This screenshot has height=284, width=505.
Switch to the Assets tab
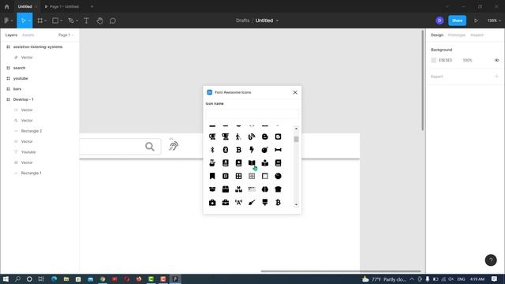[x=28, y=35]
